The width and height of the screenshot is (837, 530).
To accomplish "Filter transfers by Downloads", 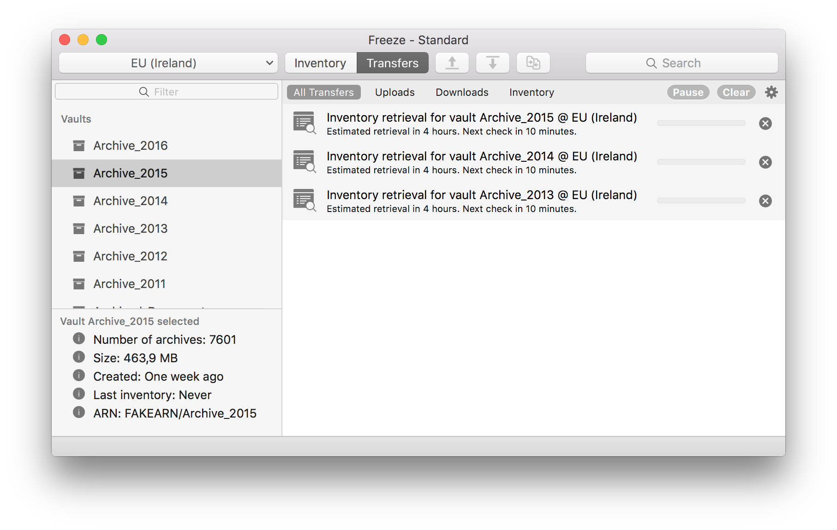I will tap(462, 92).
